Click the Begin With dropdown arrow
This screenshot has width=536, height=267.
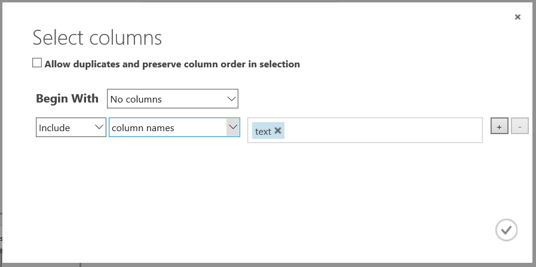point(231,99)
